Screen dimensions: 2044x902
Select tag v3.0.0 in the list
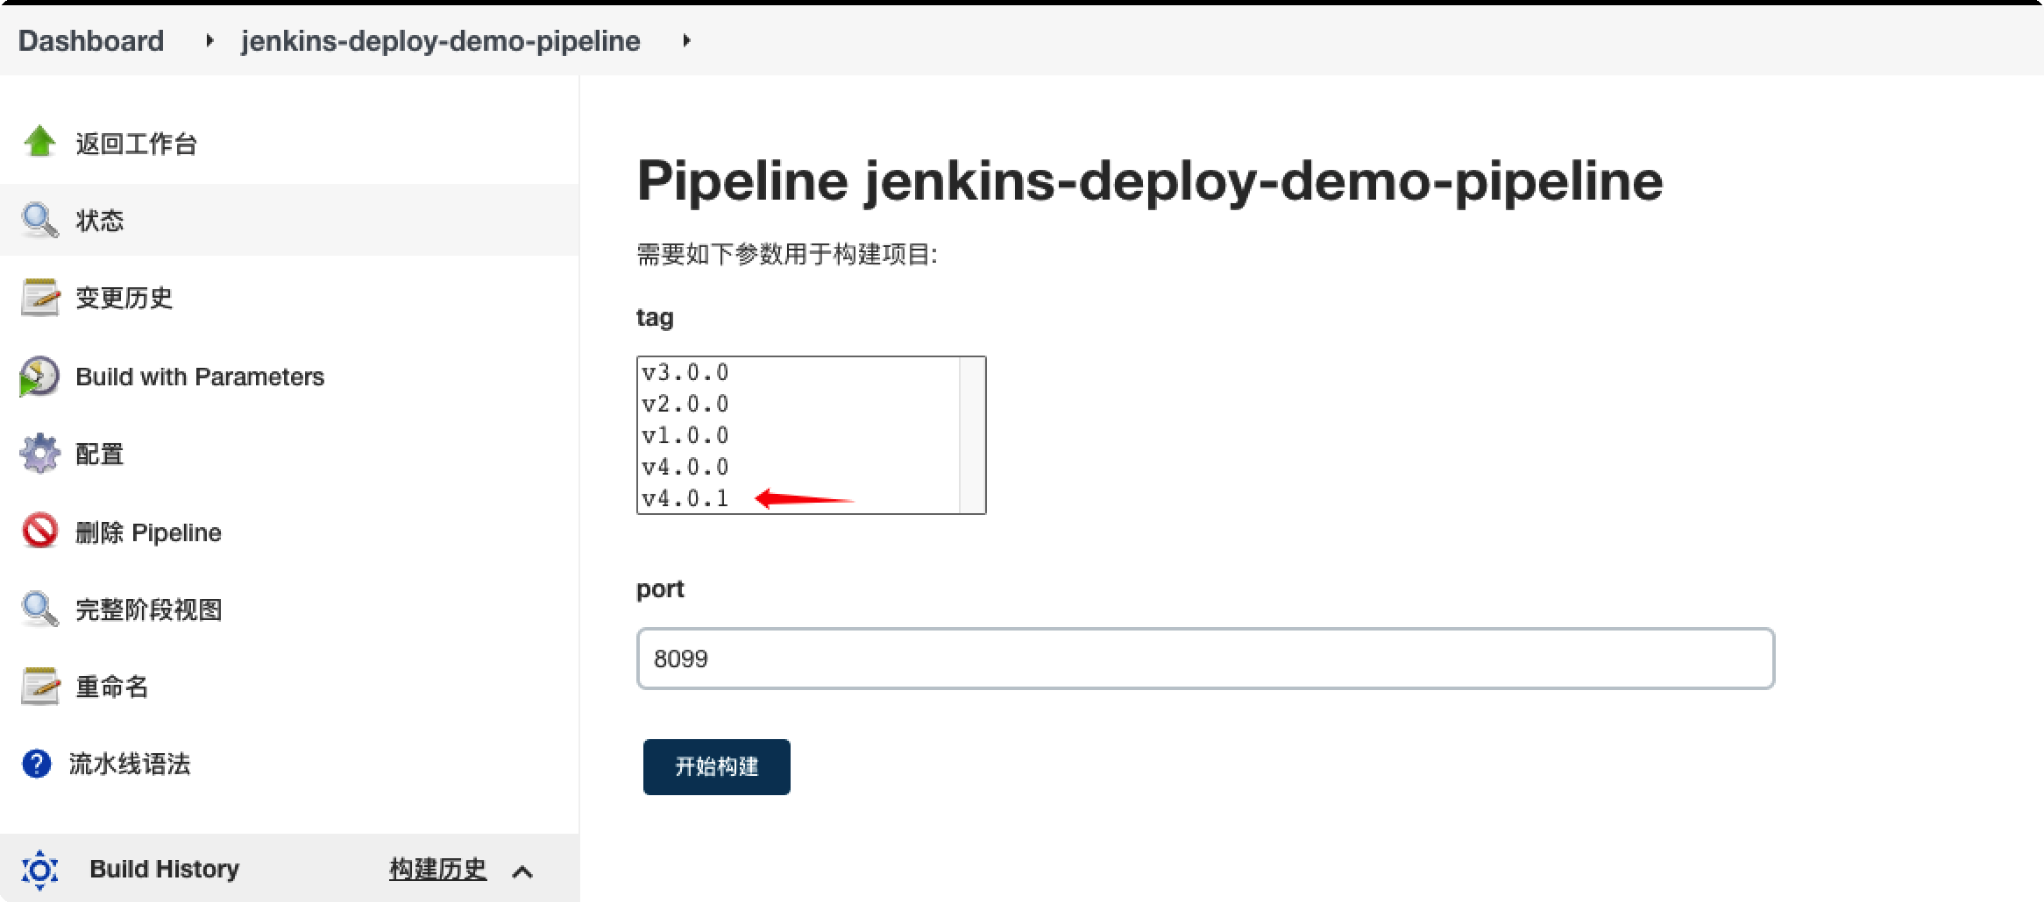[x=798, y=373]
